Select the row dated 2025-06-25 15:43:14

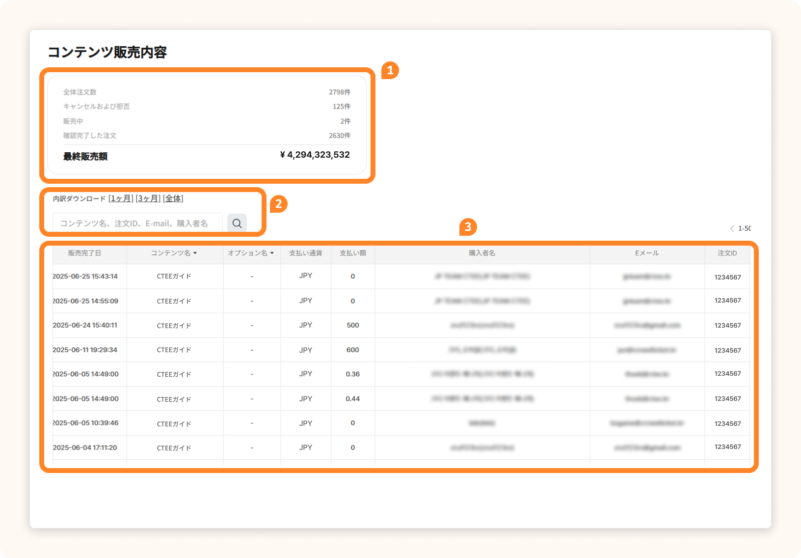[x=85, y=277]
